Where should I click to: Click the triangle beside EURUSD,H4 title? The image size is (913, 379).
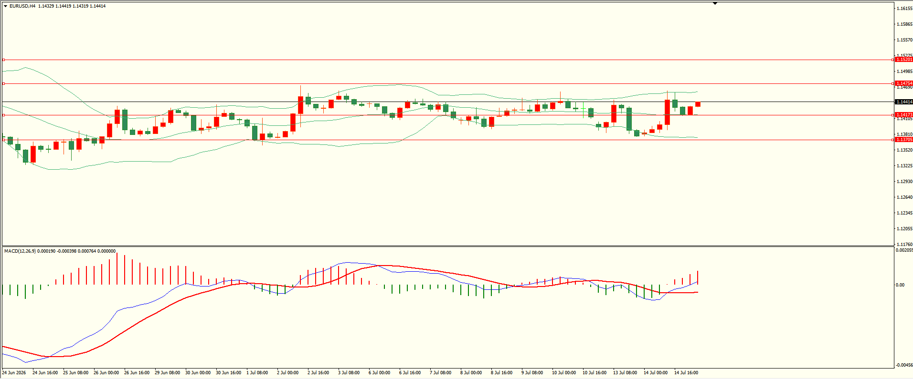coord(6,6)
